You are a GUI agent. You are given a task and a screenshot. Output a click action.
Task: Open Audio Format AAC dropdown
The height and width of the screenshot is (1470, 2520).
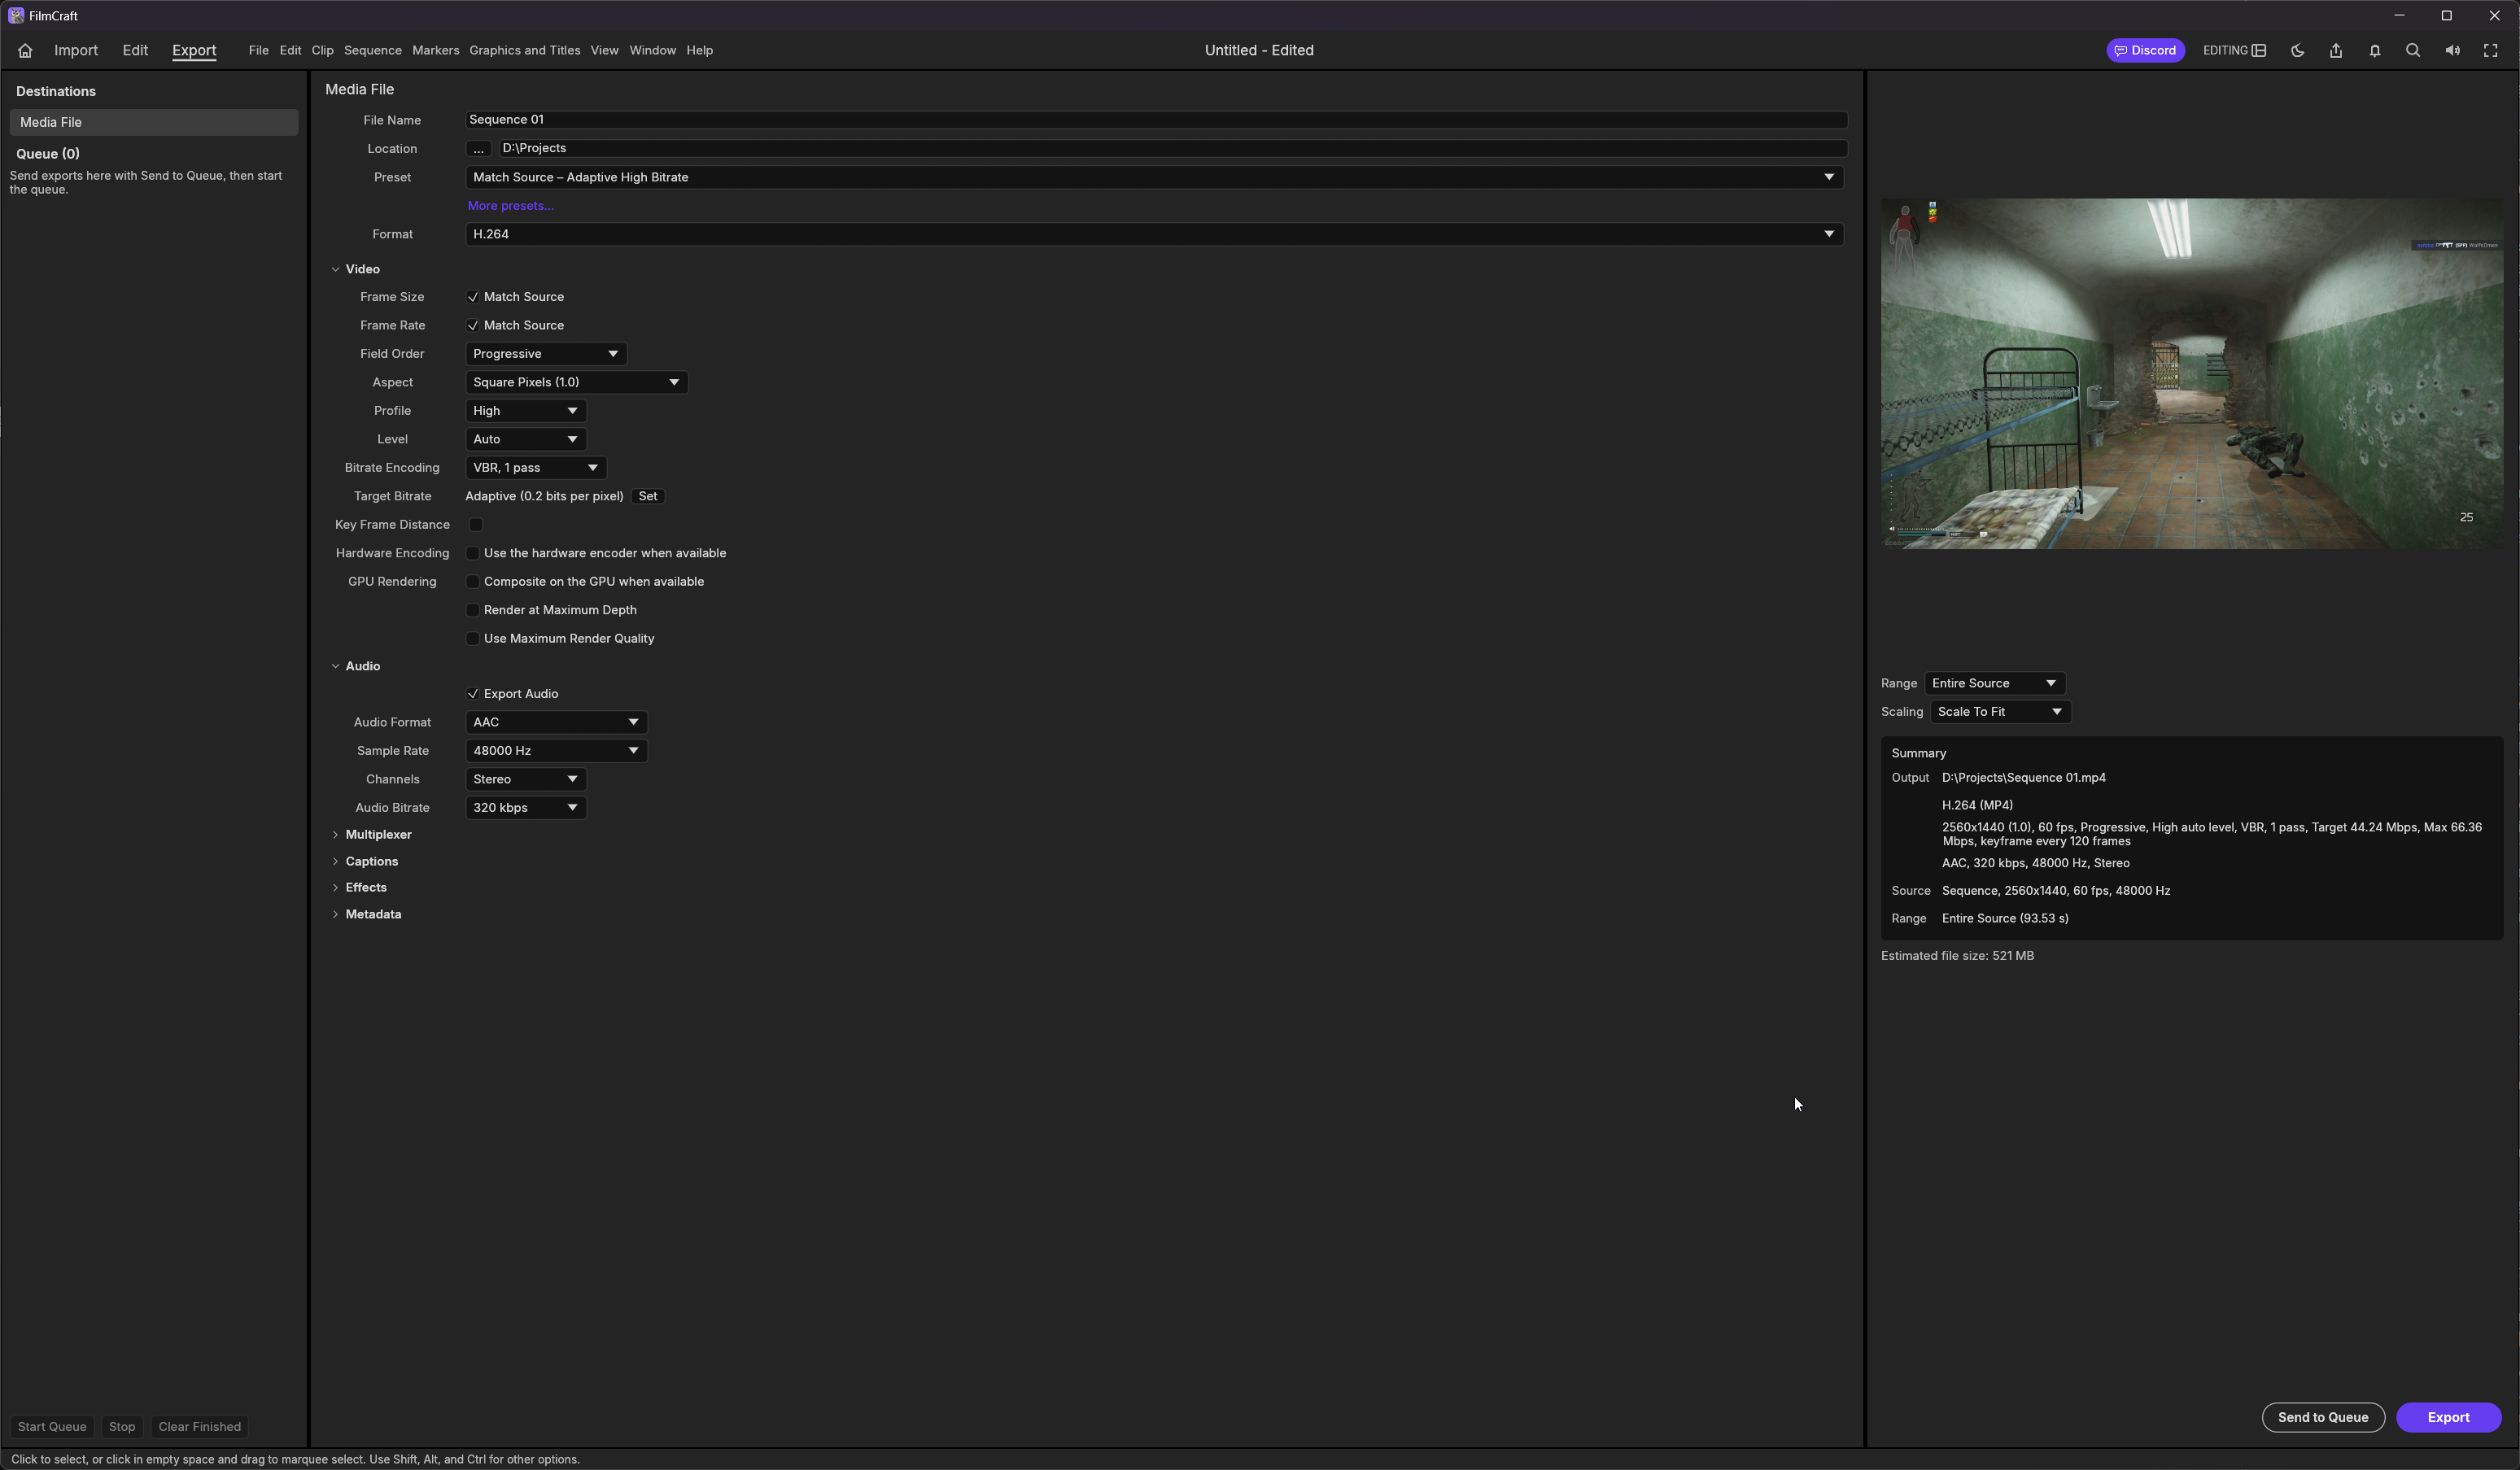point(556,722)
